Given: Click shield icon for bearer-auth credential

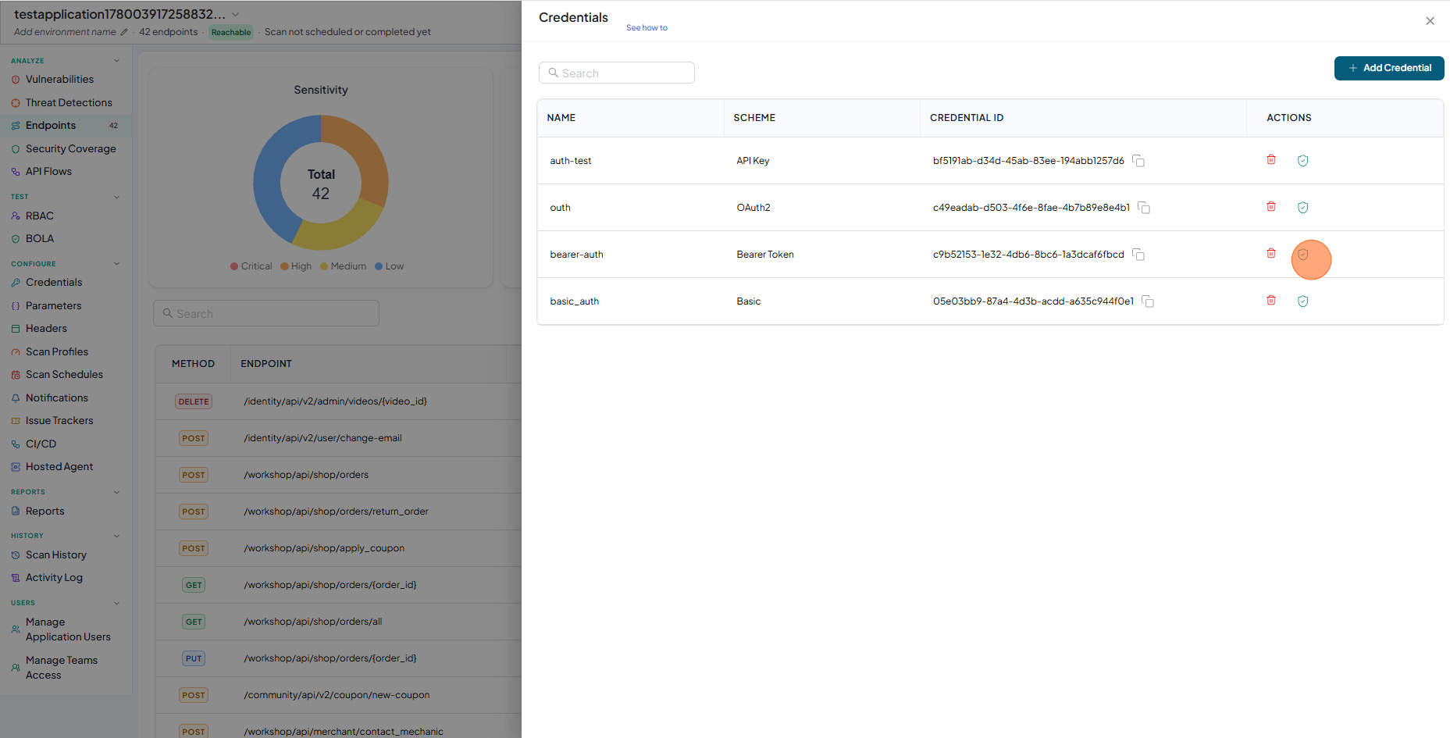Looking at the screenshot, I should pos(1302,255).
